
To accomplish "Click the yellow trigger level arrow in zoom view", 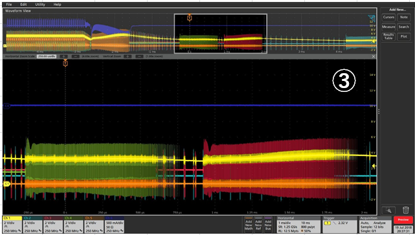I will [x=374, y=166].
